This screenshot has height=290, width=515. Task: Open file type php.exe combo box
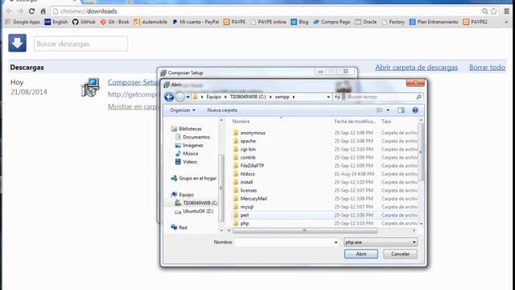click(381, 242)
